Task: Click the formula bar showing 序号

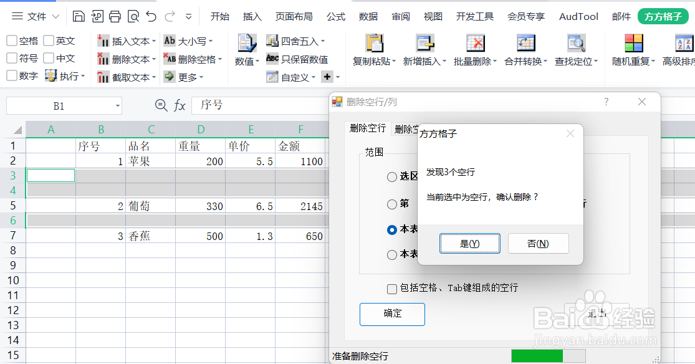Action: pyautogui.click(x=261, y=105)
